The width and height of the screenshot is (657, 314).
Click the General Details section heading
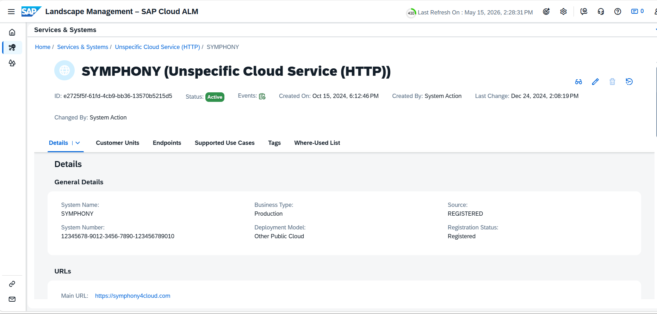click(79, 182)
